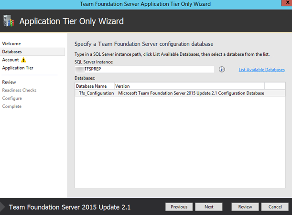Viewport: 292px width, 215px height.
Task: Select the Tfs_Configuration database row
Action: click(180, 93)
